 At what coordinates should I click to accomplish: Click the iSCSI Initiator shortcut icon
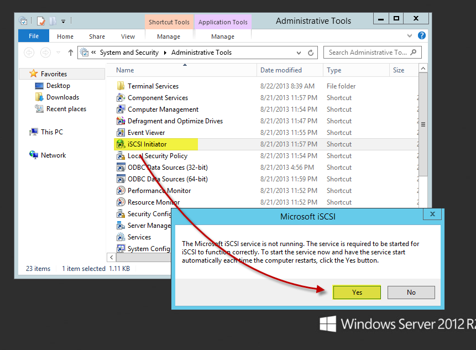[121, 144]
